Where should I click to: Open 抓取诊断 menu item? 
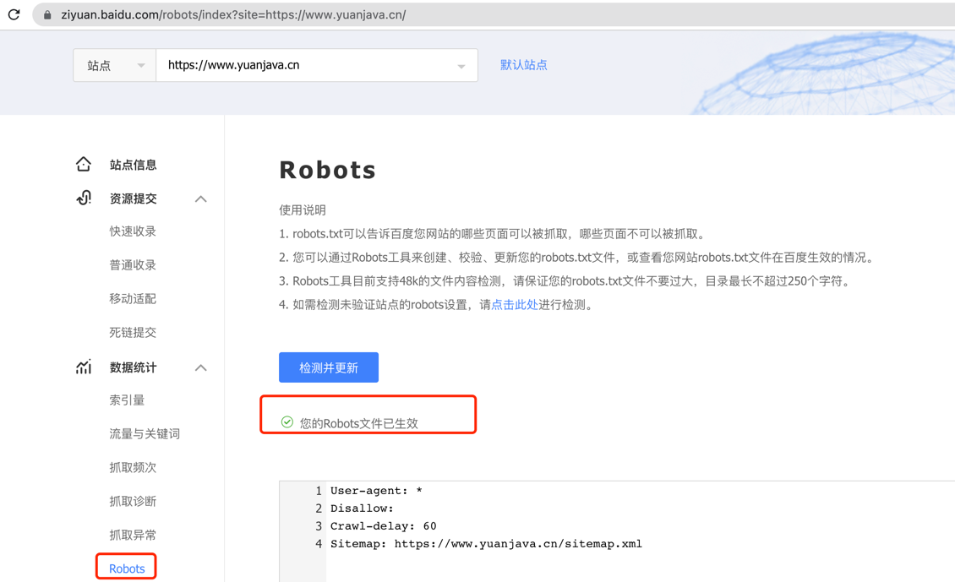pos(133,502)
